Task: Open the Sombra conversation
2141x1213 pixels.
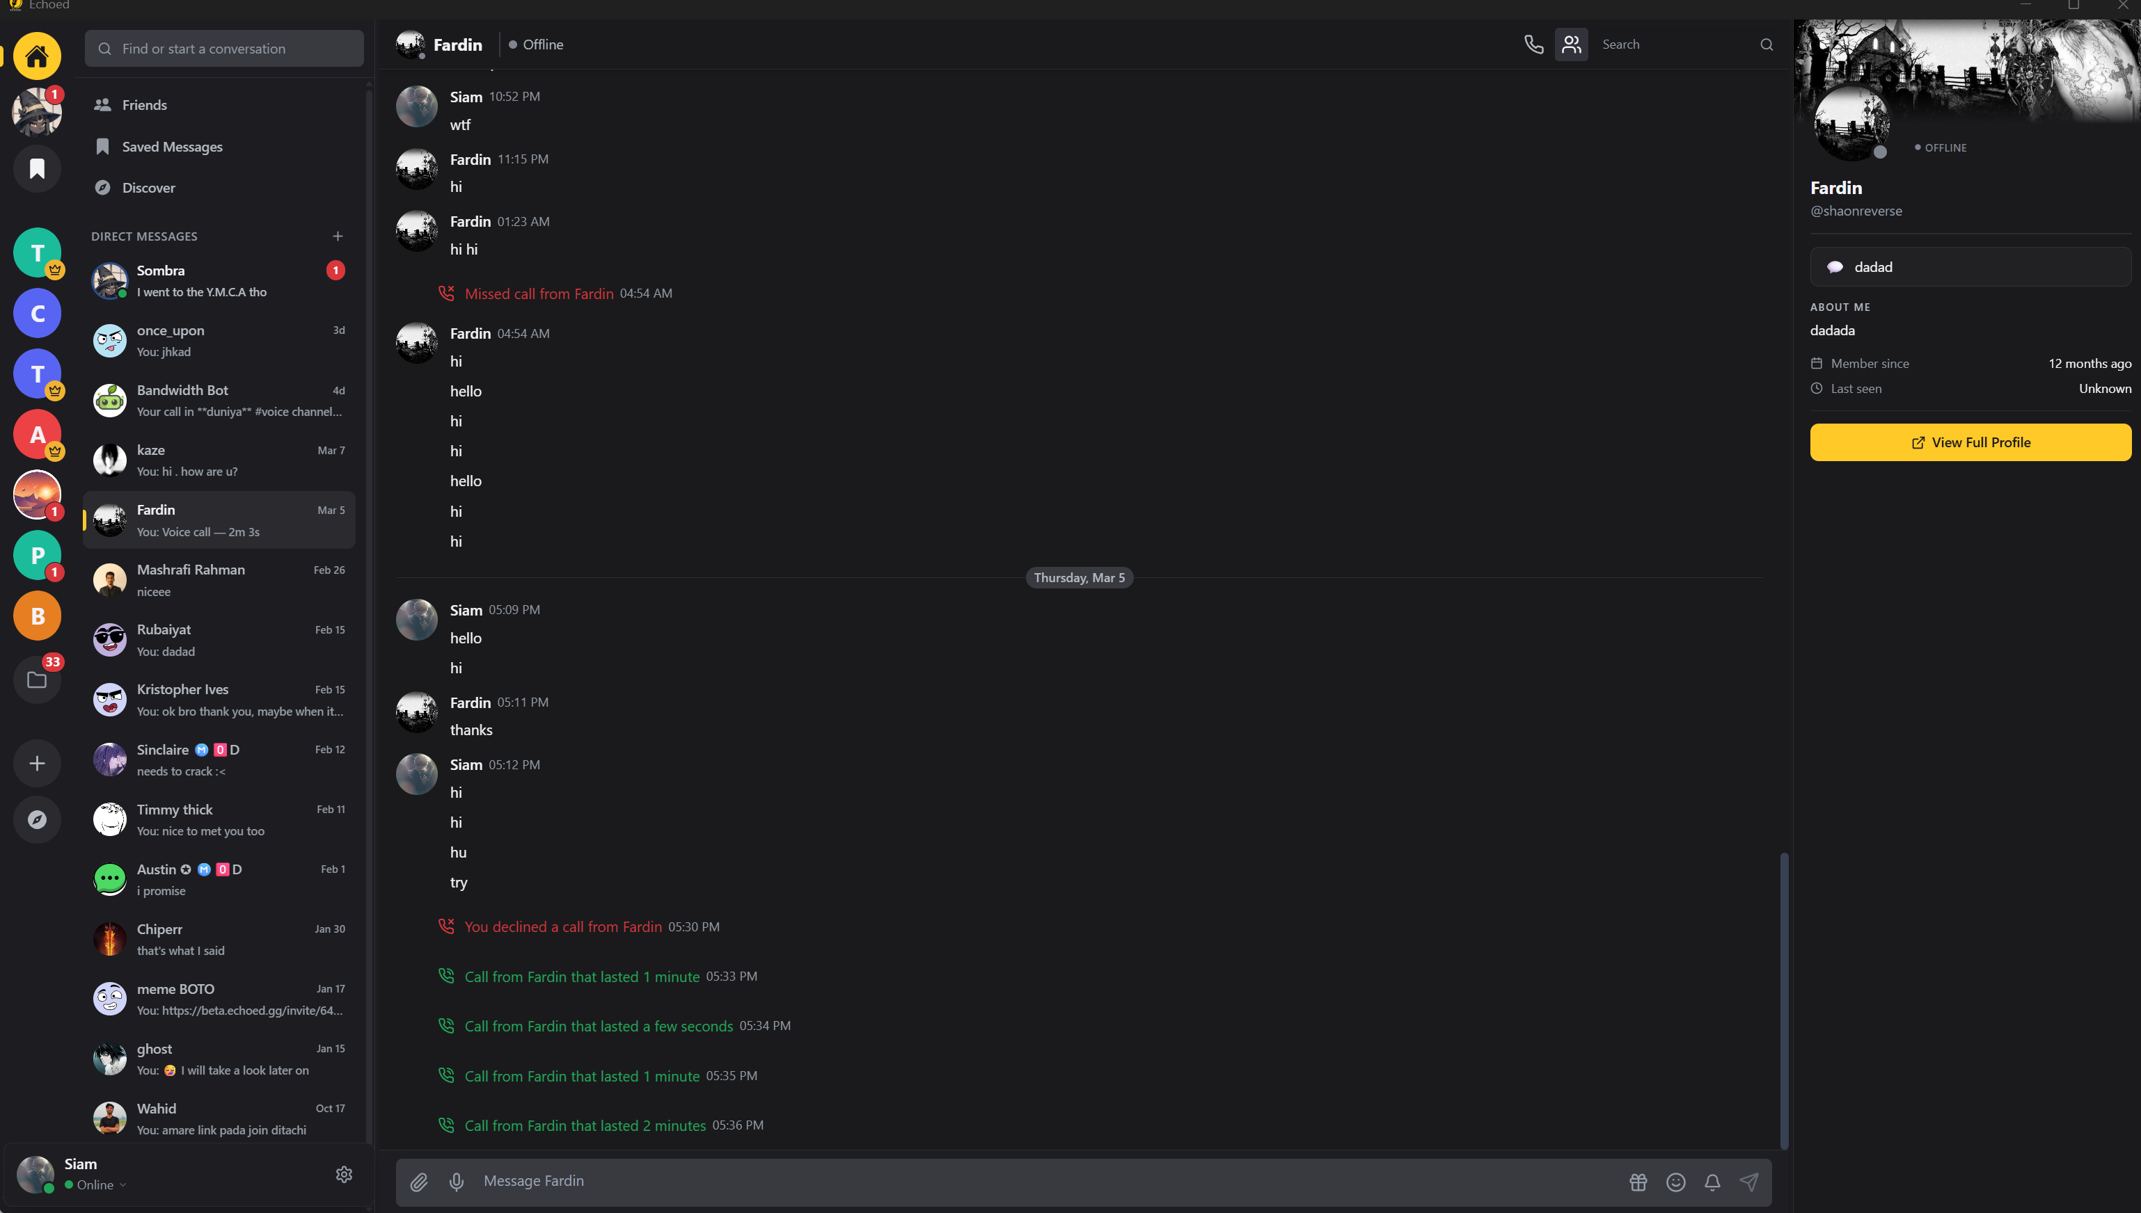Action: click(x=219, y=281)
